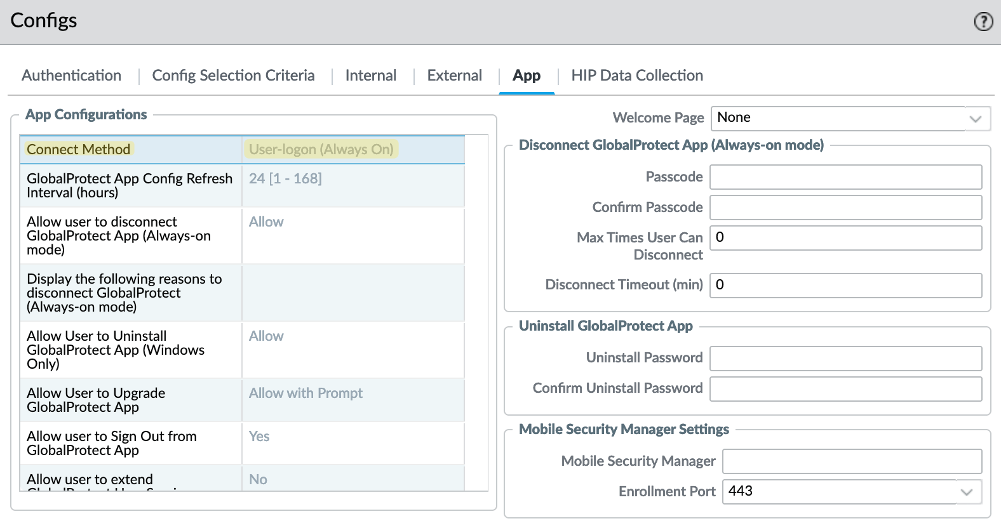Expand the Enrollment Port dropdown arrow
Image resolution: width=1001 pixels, height=528 pixels.
[967, 492]
